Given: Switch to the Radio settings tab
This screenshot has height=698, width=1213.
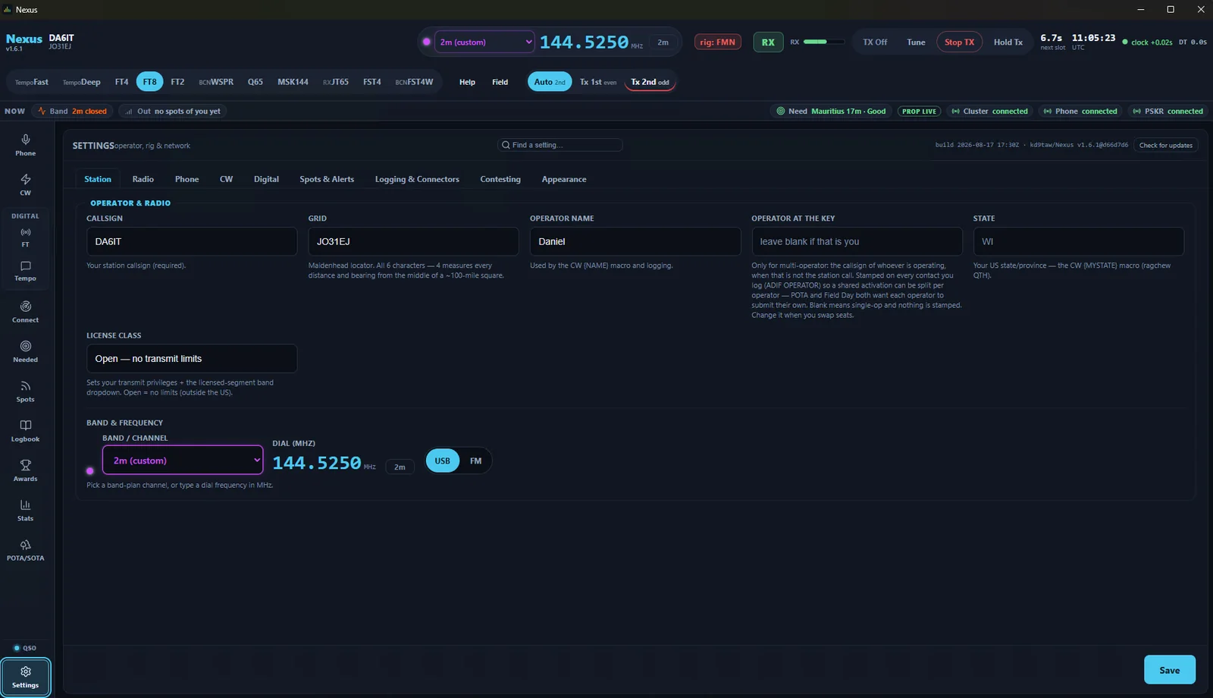Looking at the screenshot, I should [143, 179].
